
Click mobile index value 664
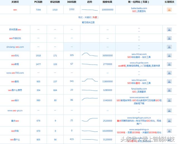click(x=55, y=90)
